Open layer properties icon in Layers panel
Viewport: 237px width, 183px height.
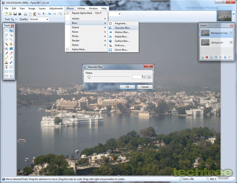pyautogui.click(x=230, y=57)
